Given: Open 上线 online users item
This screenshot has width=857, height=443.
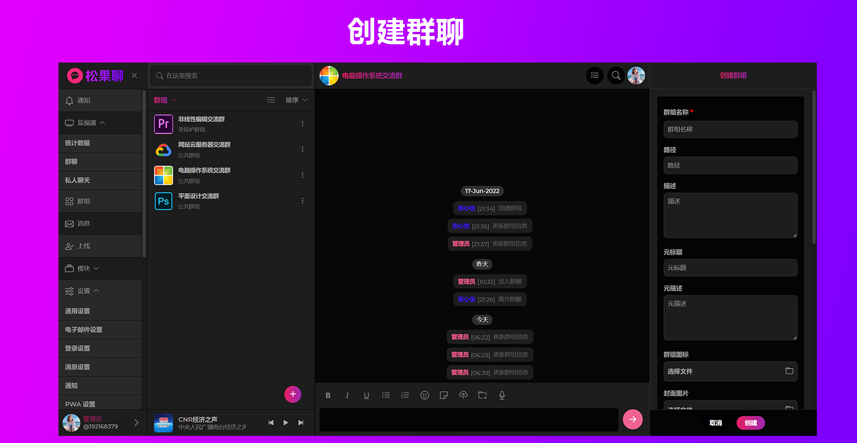Looking at the screenshot, I should pos(100,246).
